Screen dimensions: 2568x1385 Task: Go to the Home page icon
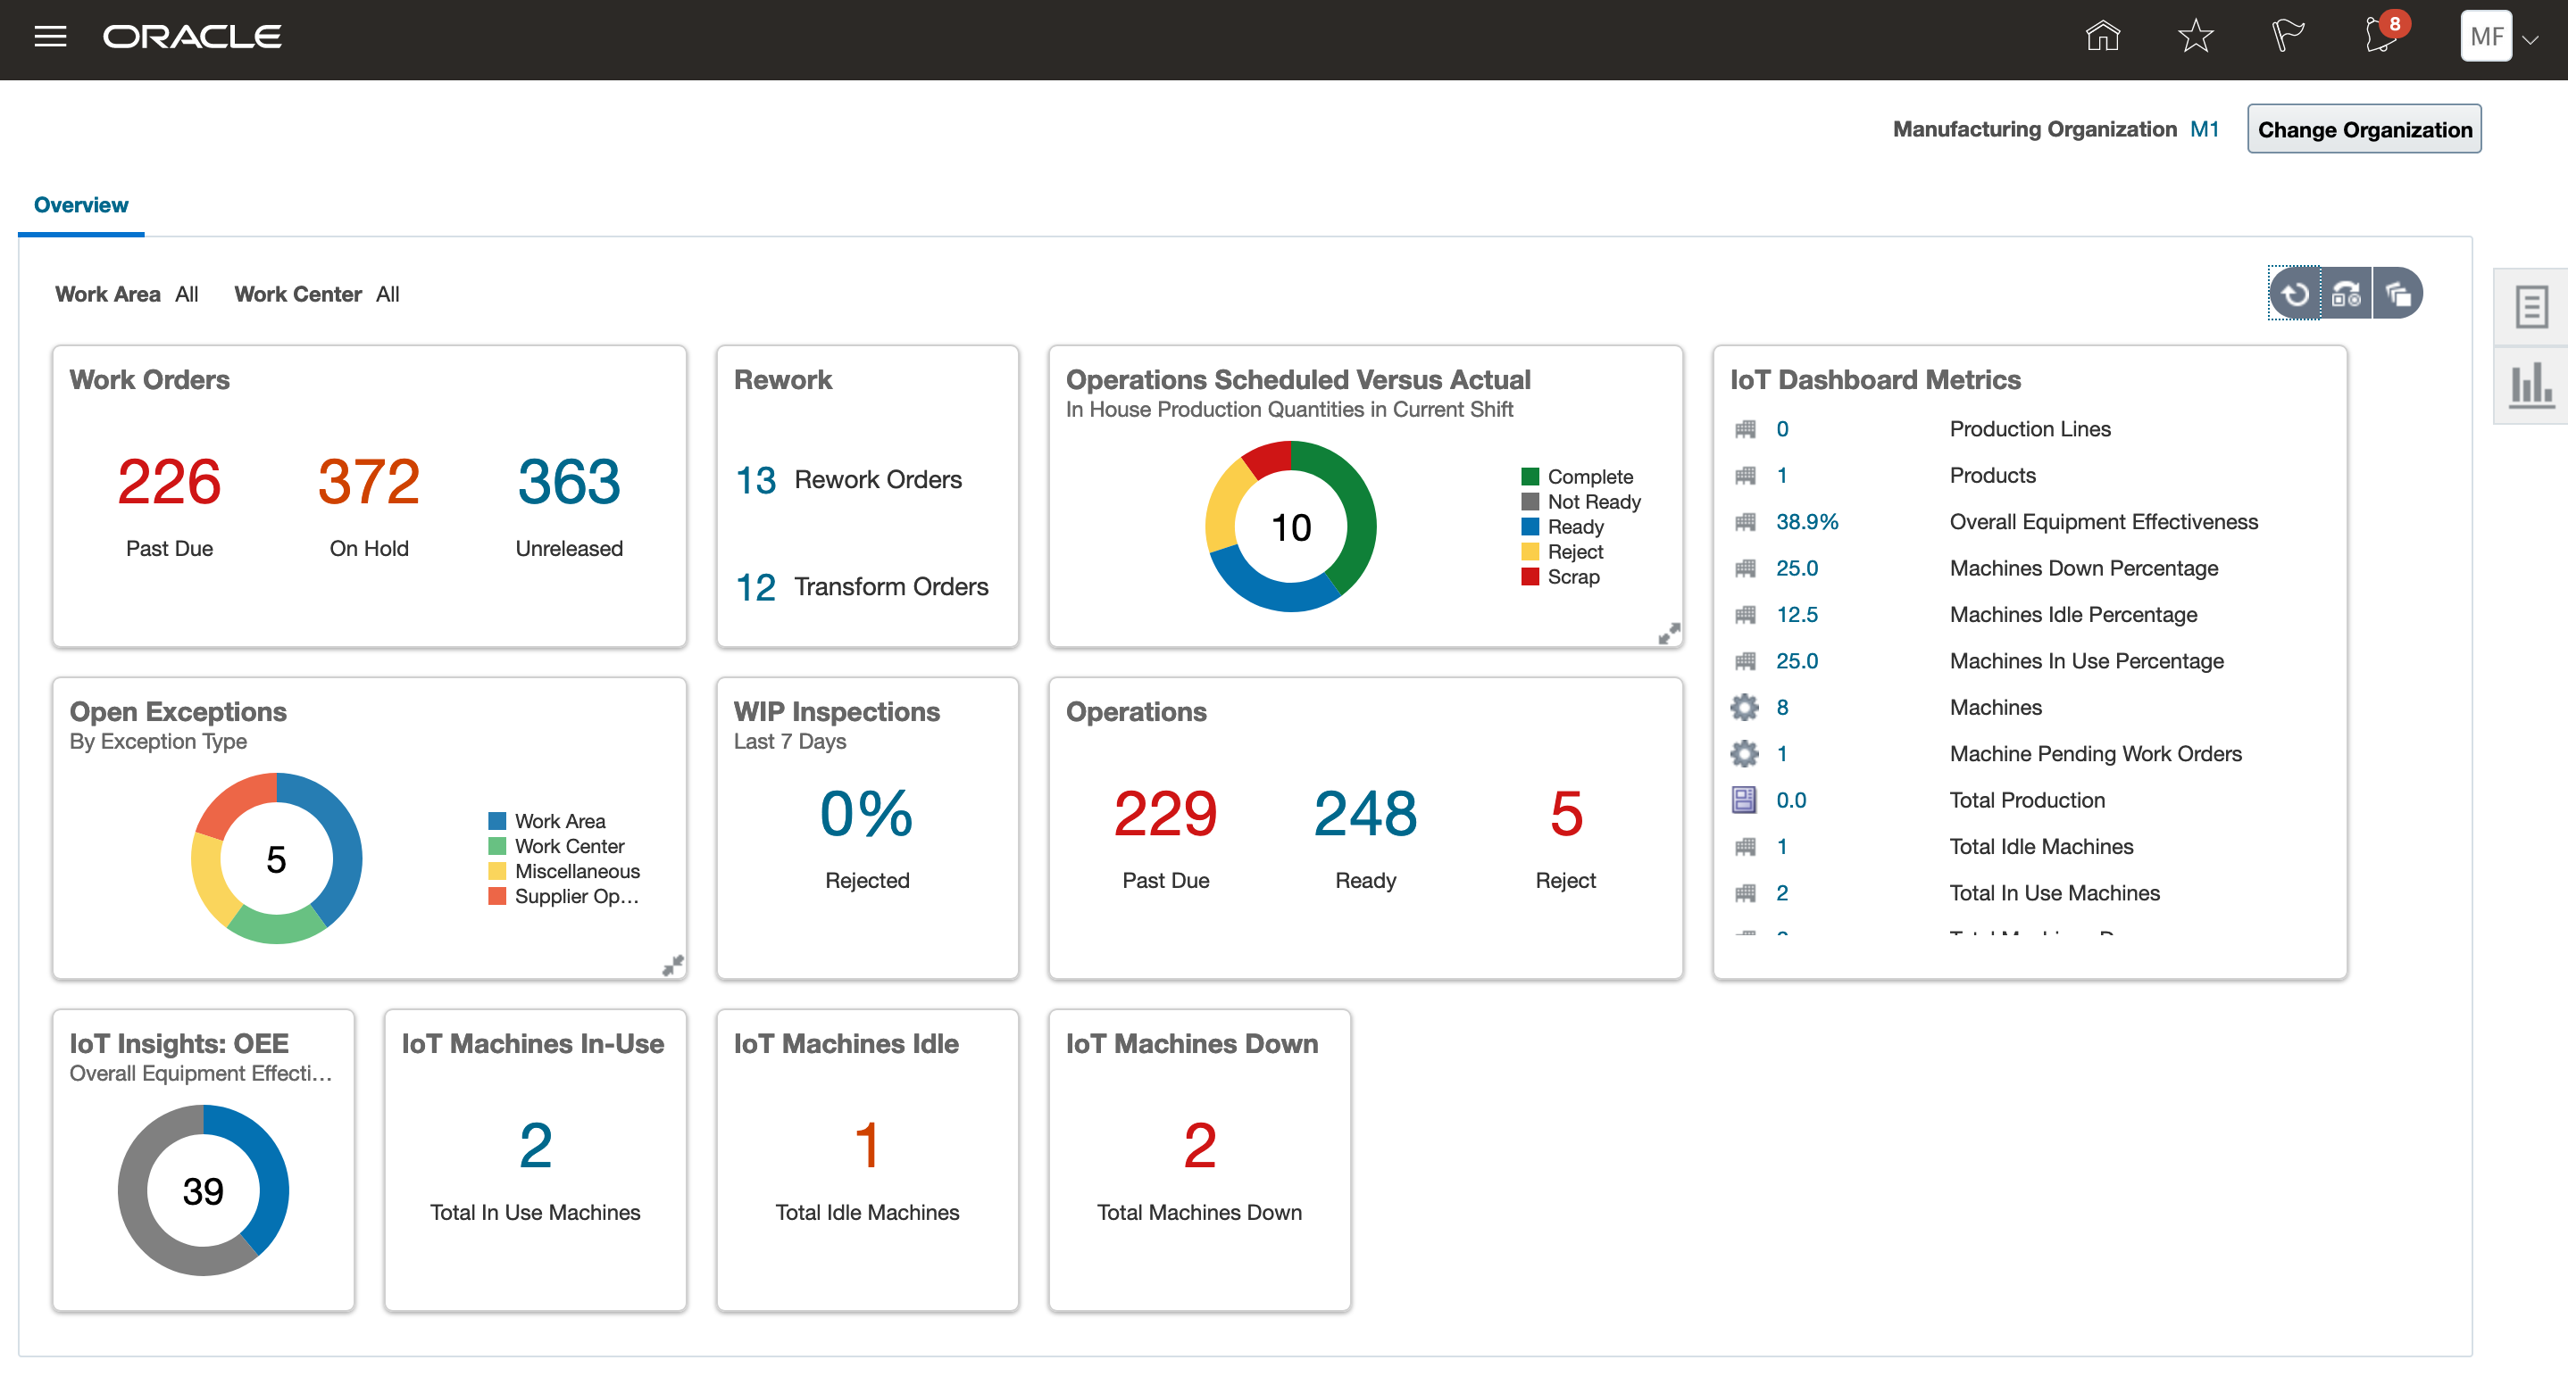[x=2103, y=37]
